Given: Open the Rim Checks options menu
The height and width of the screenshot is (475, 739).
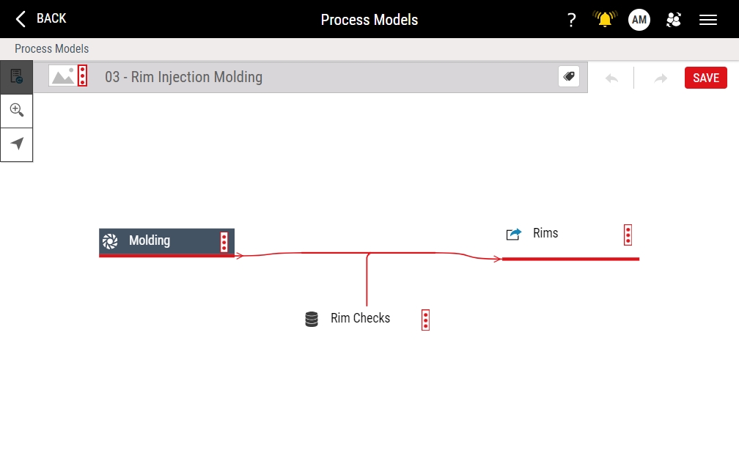Looking at the screenshot, I should click(x=425, y=320).
